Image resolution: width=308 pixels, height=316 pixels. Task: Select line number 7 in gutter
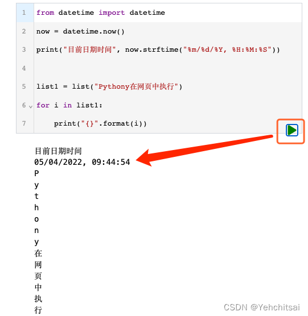point(24,123)
